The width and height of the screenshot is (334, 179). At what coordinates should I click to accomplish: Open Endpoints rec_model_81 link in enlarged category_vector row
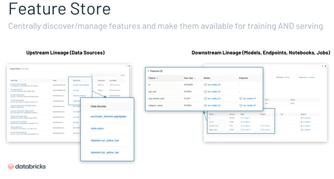point(250,105)
